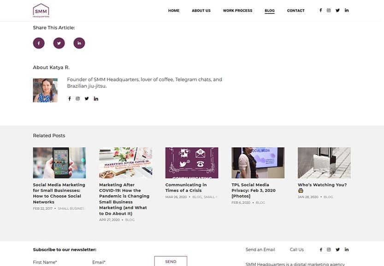Share article via purple Facebook button
The height and width of the screenshot is (266, 384).
[x=39, y=43]
